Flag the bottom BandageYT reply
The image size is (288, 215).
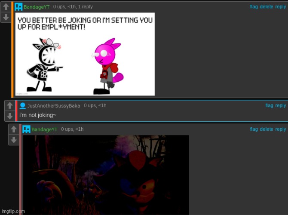254,129
